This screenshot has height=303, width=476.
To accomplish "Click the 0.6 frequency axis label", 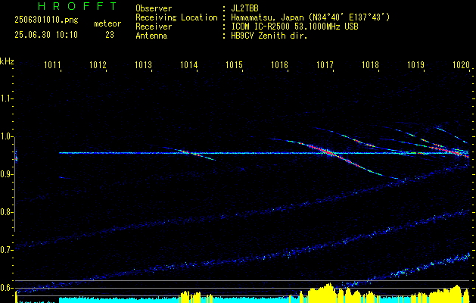I will [x=5, y=288].
